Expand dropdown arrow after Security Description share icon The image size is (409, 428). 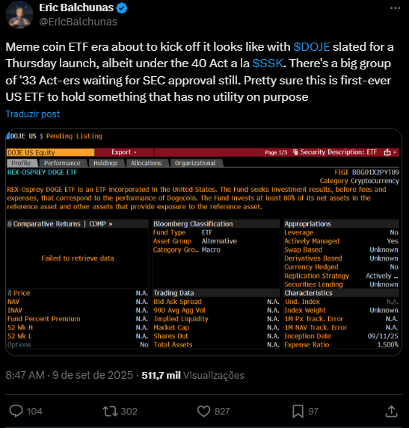click(395, 152)
